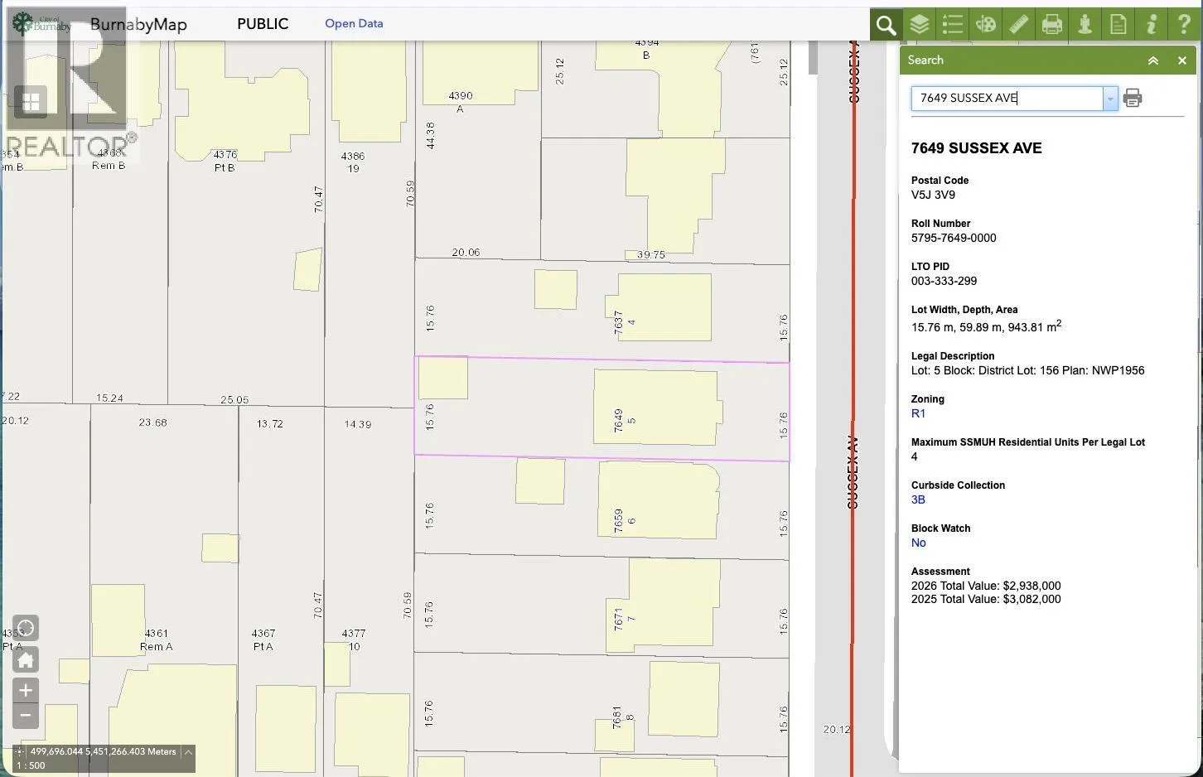Open the map Layers stack icon
Image resolution: width=1203 pixels, height=777 pixels.
(919, 25)
